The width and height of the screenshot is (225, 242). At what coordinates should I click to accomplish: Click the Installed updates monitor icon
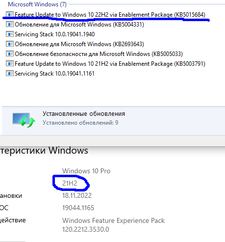coord(24,120)
